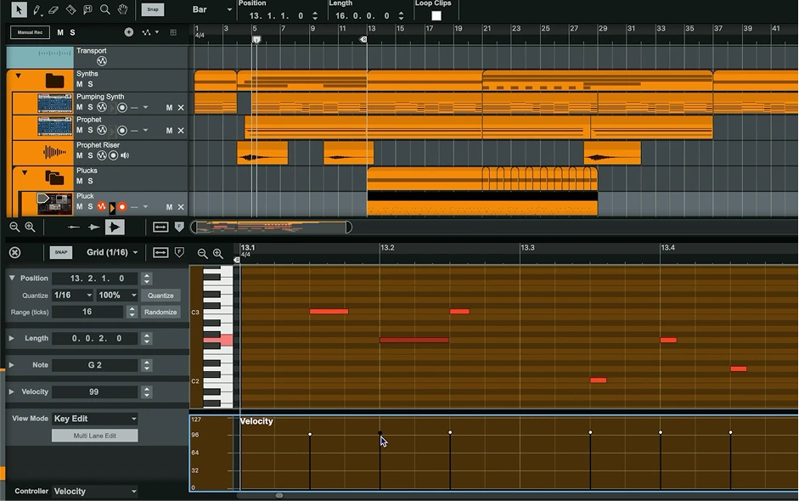Close the piano roll editor panel

[15, 252]
